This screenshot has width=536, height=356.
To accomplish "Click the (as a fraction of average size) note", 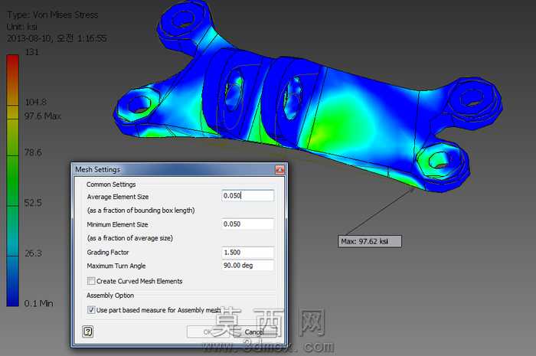I will click(x=130, y=238).
